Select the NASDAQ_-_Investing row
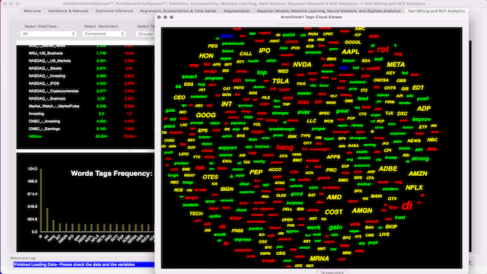487x274 pixels. pyautogui.click(x=85, y=76)
